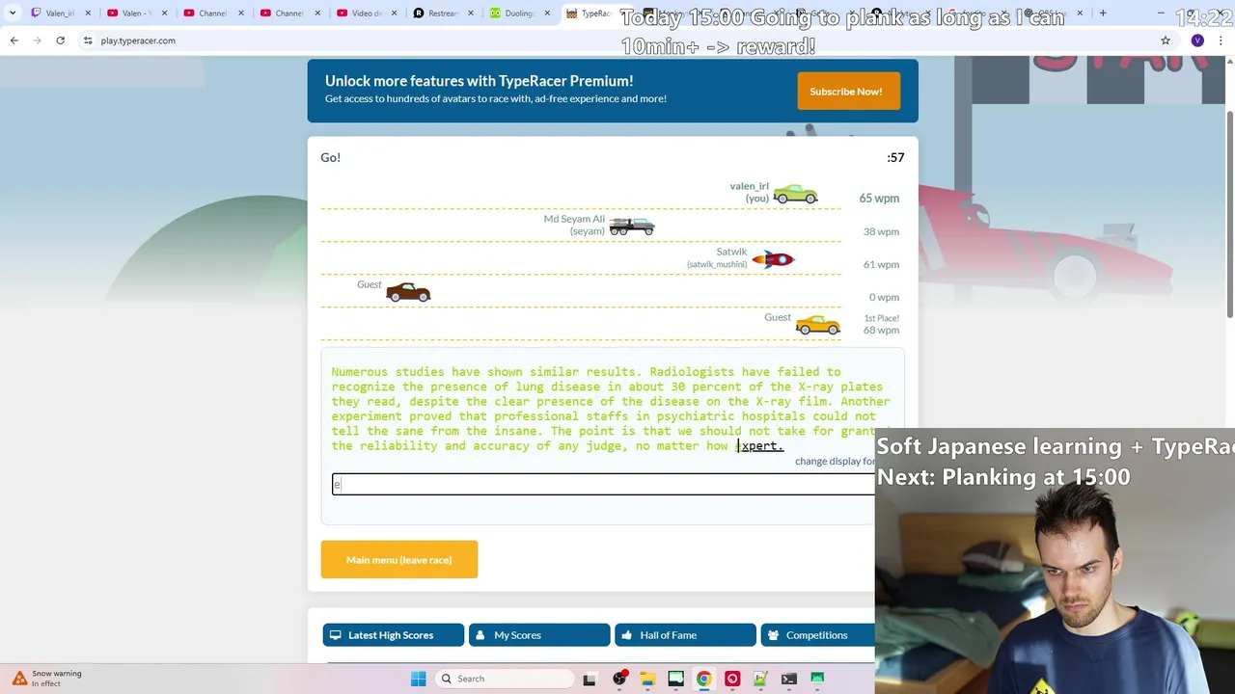Open site information icon in address bar
The height and width of the screenshot is (694, 1235).
pyautogui.click(x=88, y=40)
